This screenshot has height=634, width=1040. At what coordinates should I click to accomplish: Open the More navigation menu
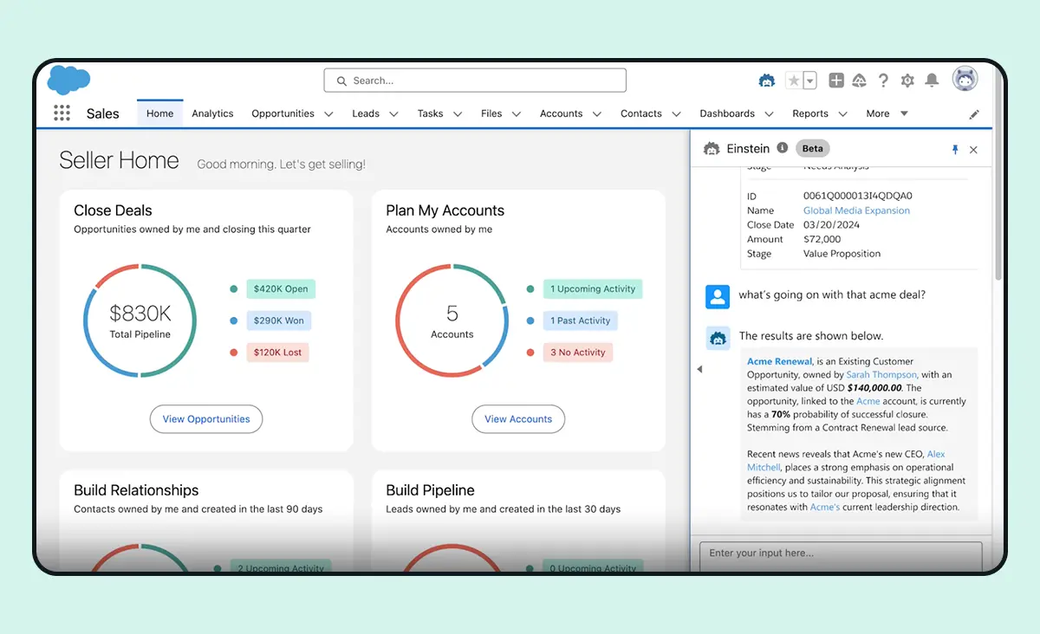(x=887, y=113)
